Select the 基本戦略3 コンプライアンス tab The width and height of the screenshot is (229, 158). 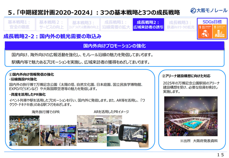(84, 25)
